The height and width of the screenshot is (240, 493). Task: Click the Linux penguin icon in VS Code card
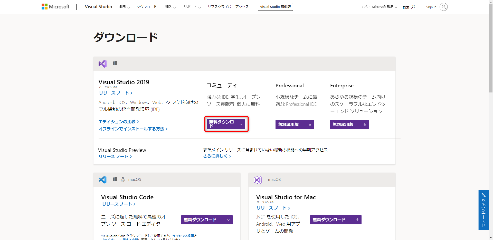(123, 179)
